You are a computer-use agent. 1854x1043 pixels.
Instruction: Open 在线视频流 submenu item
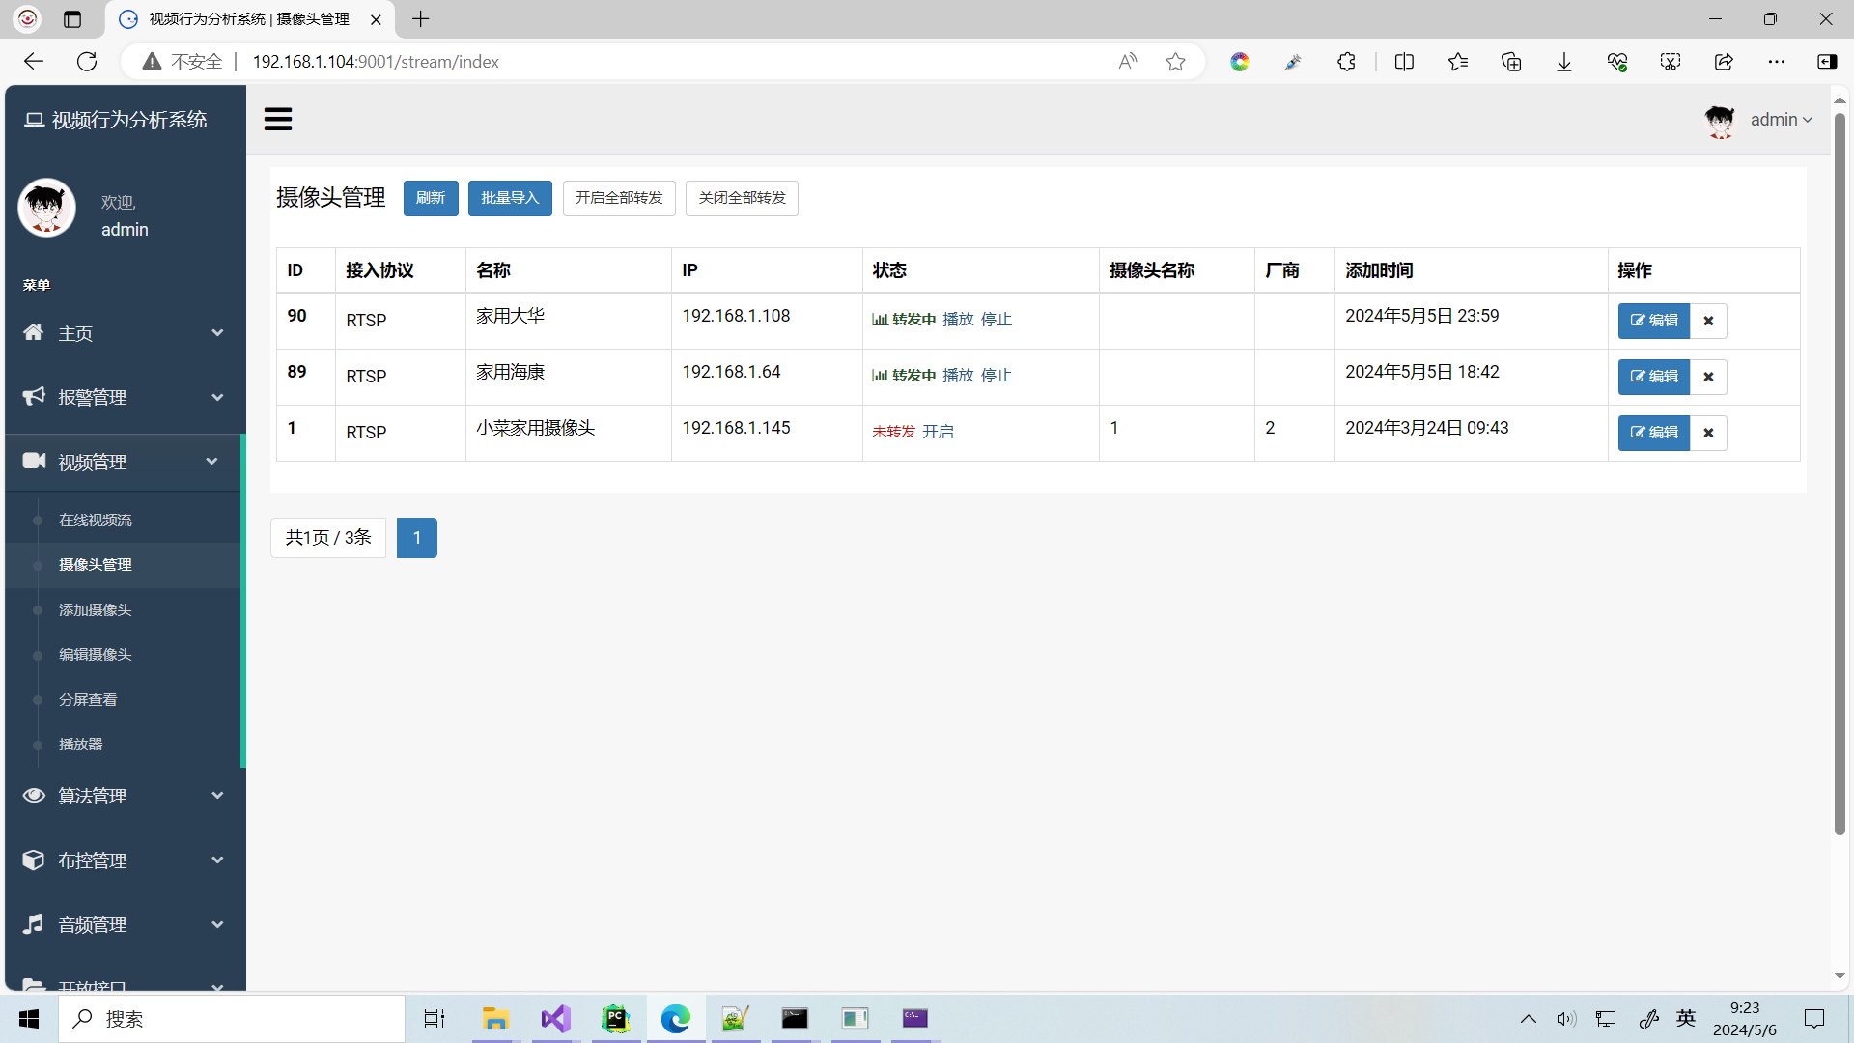pos(96,520)
